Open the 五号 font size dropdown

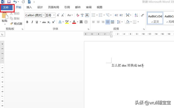pos(54,15)
